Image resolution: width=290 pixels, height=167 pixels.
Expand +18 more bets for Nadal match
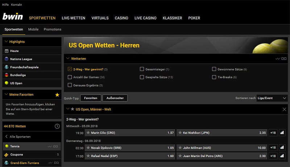(273, 156)
